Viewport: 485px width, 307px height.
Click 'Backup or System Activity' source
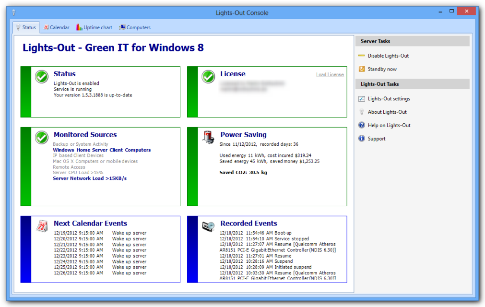click(81, 144)
